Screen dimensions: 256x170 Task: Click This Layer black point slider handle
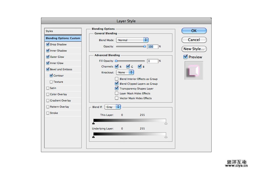(93, 123)
